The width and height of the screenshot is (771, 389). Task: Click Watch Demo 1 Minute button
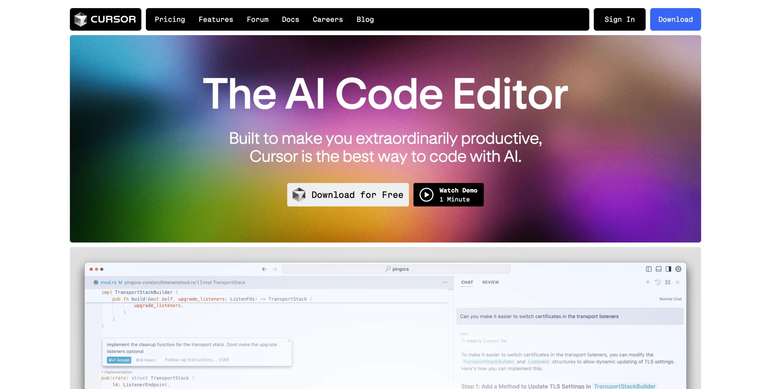(x=448, y=194)
